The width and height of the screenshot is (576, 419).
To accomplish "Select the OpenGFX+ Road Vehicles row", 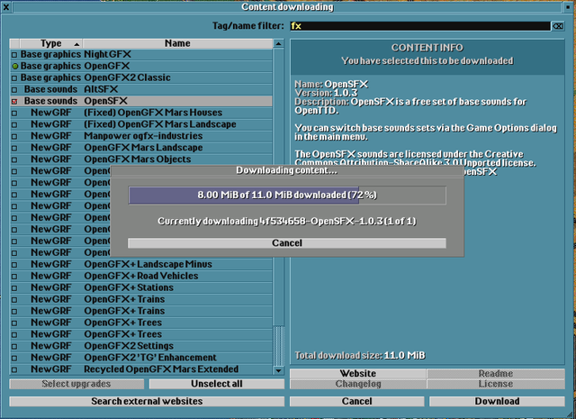I will [141, 277].
